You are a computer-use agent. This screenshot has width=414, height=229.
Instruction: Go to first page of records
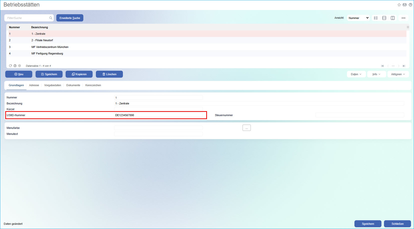pyautogui.click(x=382, y=66)
